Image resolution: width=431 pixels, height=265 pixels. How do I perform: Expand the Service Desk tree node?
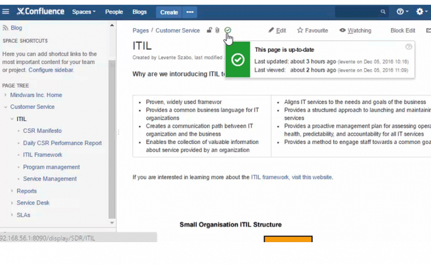[12, 203]
